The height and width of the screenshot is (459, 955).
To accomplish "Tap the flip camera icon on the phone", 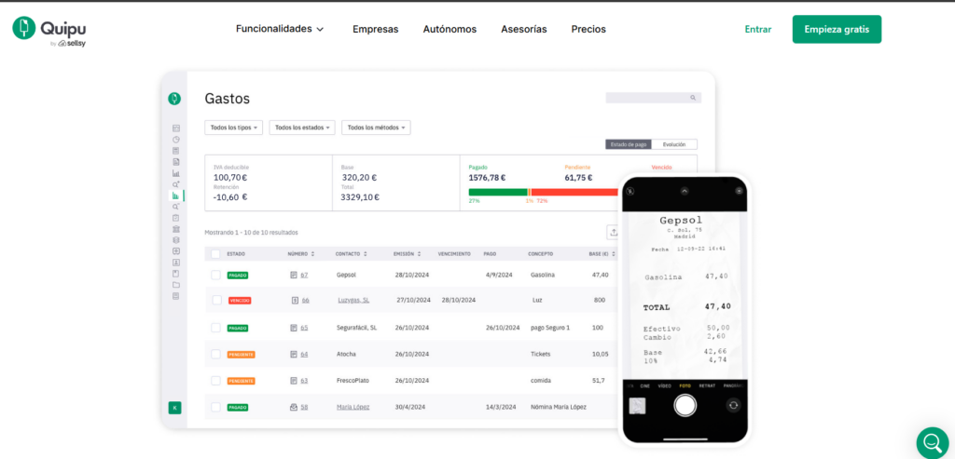I will [x=733, y=406].
